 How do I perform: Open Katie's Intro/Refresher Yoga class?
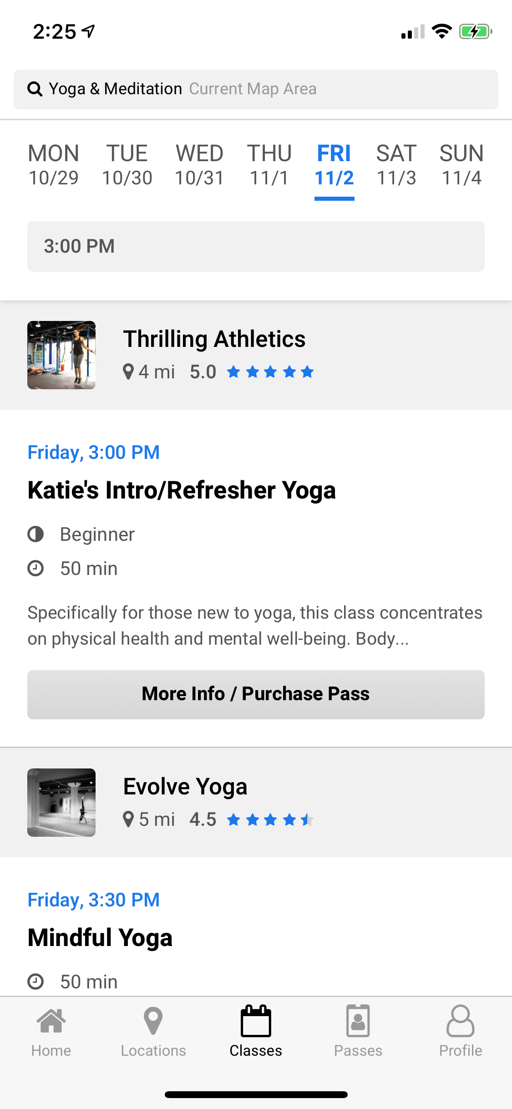pyautogui.click(x=182, y=490)
